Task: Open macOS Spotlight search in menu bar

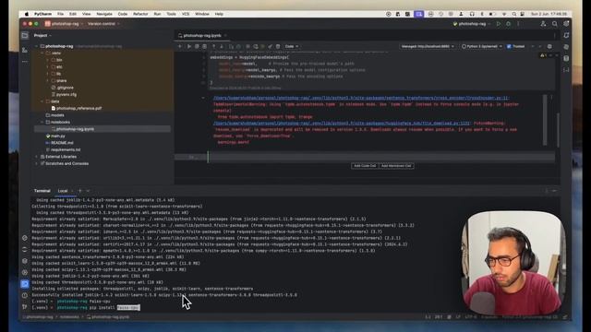Action: (x=513, y=14)
